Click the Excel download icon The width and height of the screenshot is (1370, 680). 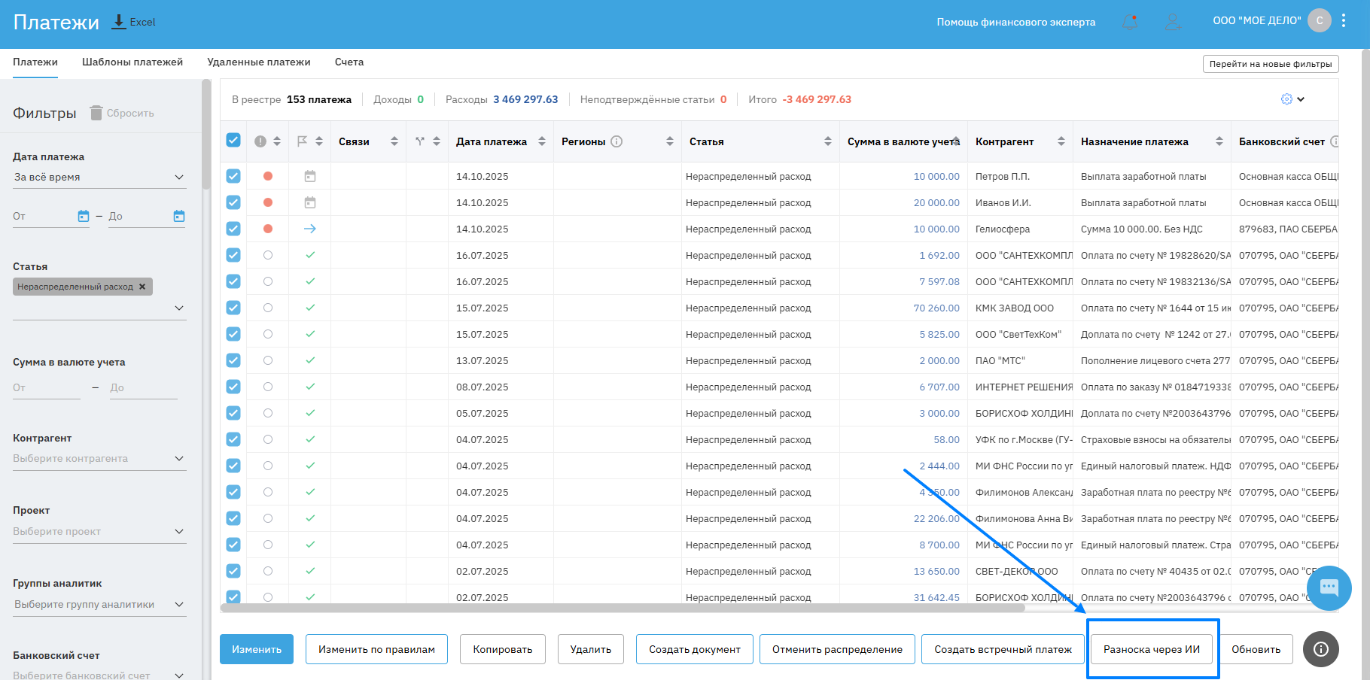(118, 22)
